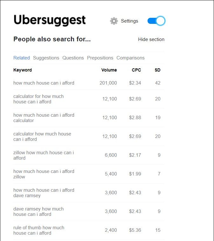
Task: Show the Prepositions tab
Action: tap(100, 58)
